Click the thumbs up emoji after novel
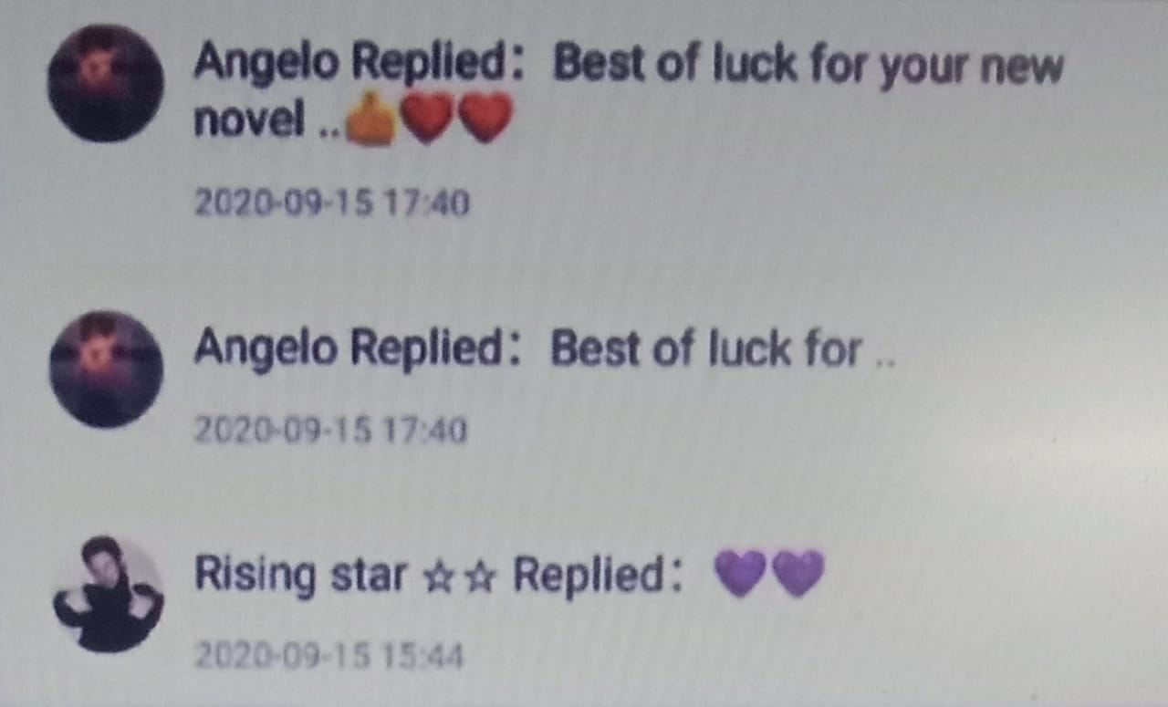 [x=370, y=120]
